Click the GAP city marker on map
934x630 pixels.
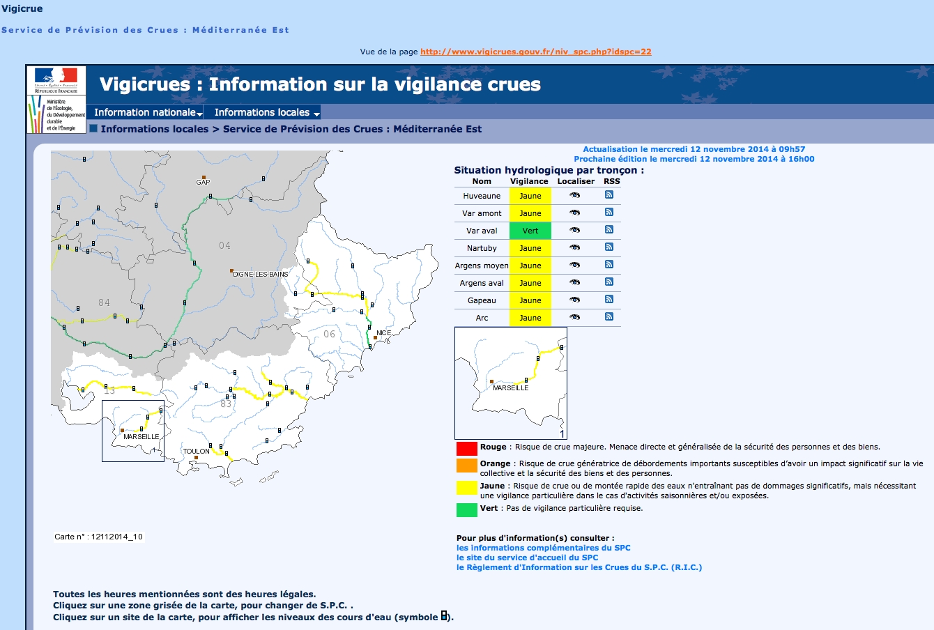pos(204,177)
